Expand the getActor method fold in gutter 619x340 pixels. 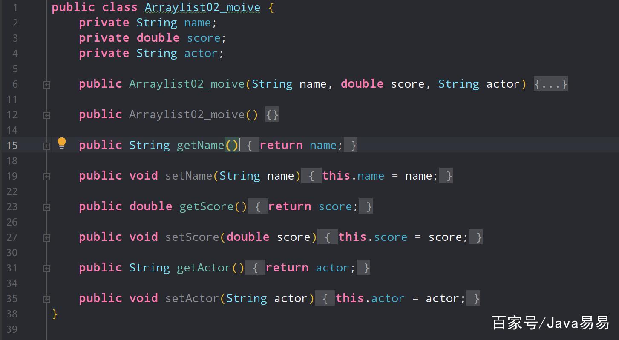(x=47, y=269)
